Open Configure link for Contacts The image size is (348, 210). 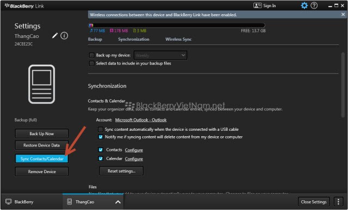pyautogui.click(x=134, y=150)
